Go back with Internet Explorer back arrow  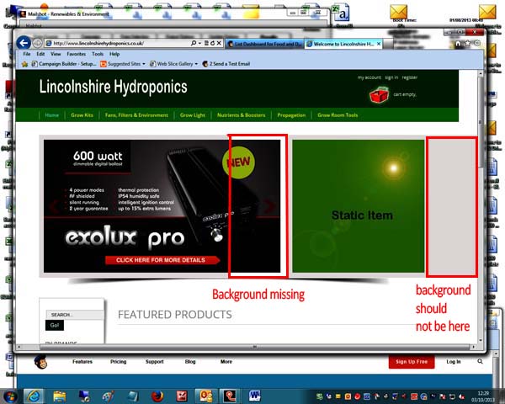tap(24, 43)
